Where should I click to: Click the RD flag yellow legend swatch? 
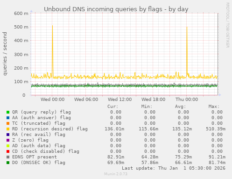tap(8, 129)
